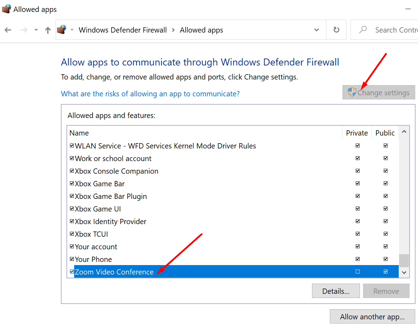Screen dimensions: 418x326
Task: Toggle WLAN Service Public checkbox
Action: [x=385, y=145]
